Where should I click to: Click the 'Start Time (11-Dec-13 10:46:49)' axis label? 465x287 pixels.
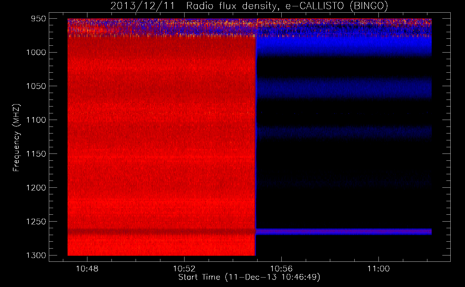[249, 277]
